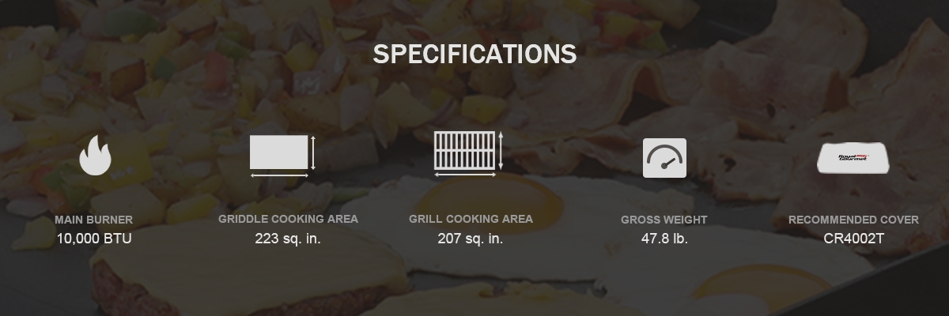
Task: Click the MAIN BURNER label
Action: (94, 220)
